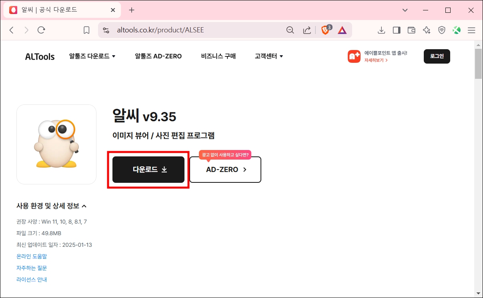Click 이미지 뷰어 / 사진 편집 프로그램 subtitle

(164, 136)
